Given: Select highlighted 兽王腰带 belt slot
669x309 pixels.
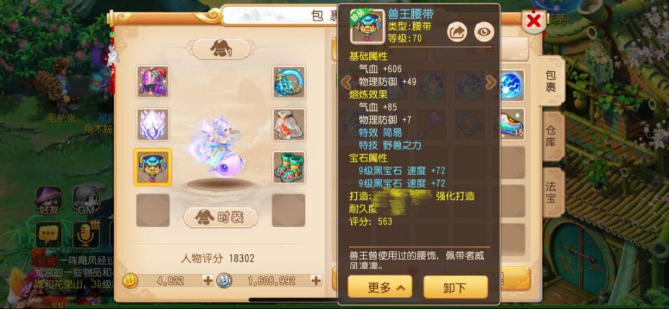Looking at the screenshot, I should point(153,167).
